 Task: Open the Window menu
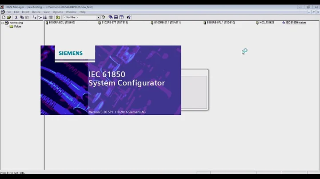click(x=71, y=12)
